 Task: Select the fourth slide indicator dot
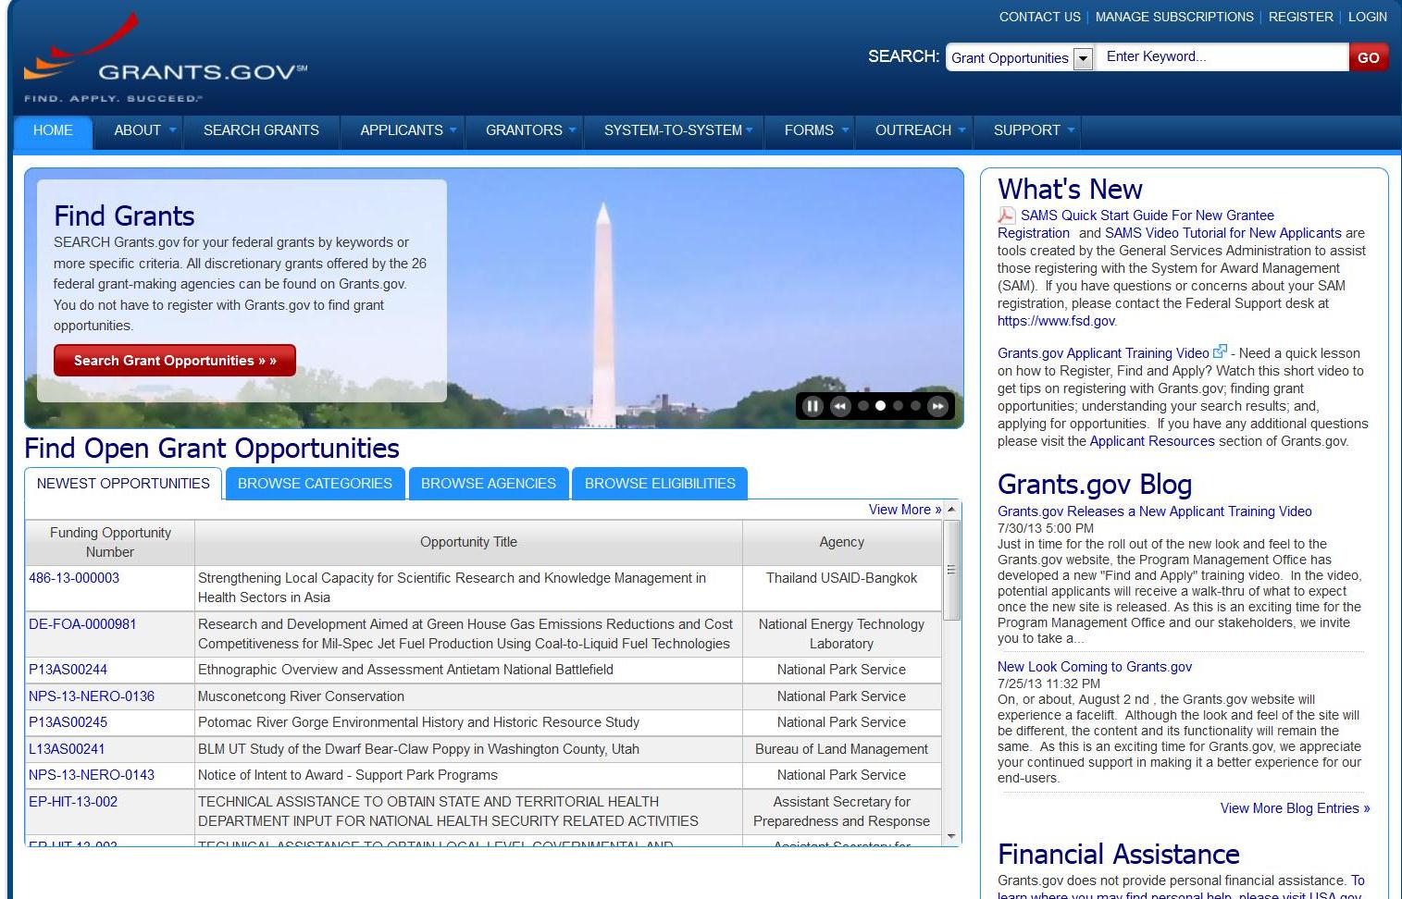click(x=915, y=406)
